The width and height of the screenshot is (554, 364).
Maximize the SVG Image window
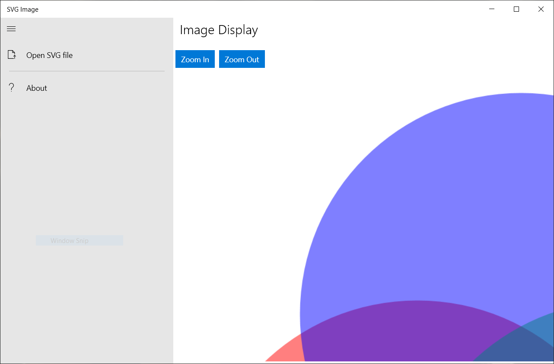(516, 9)
